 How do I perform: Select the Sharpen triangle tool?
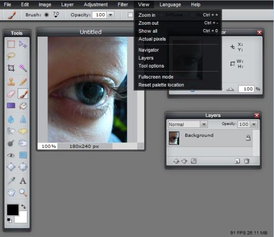pos(23,119)
